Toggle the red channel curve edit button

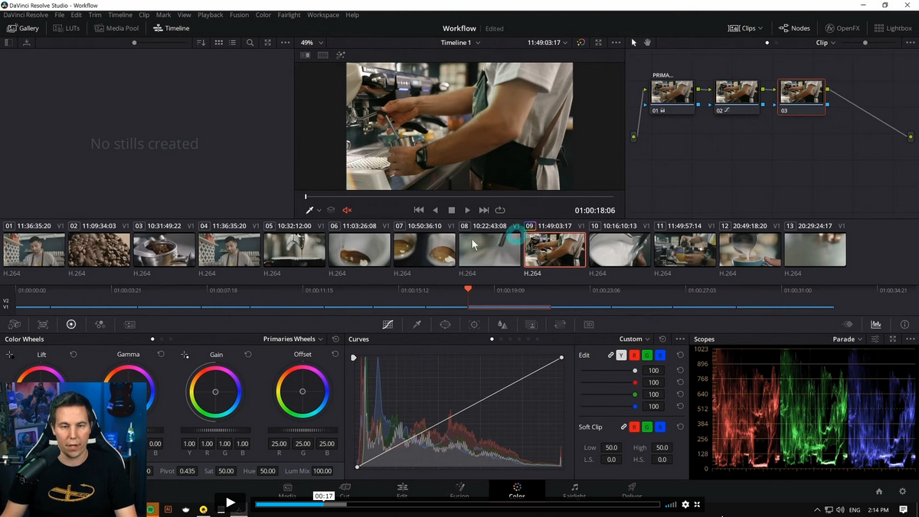(634, 355)
